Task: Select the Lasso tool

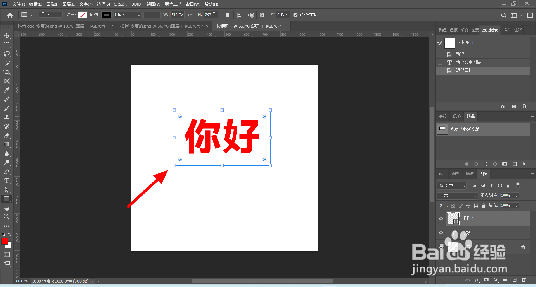Action: pos(7,54)
